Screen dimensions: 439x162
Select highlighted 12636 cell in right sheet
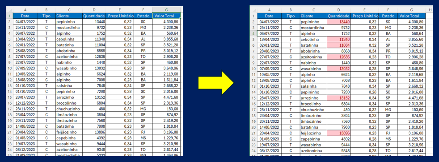pos(338,57)
